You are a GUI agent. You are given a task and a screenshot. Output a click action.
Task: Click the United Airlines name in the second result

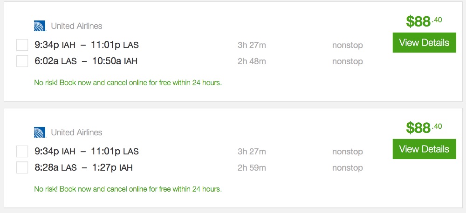[76, 133]
